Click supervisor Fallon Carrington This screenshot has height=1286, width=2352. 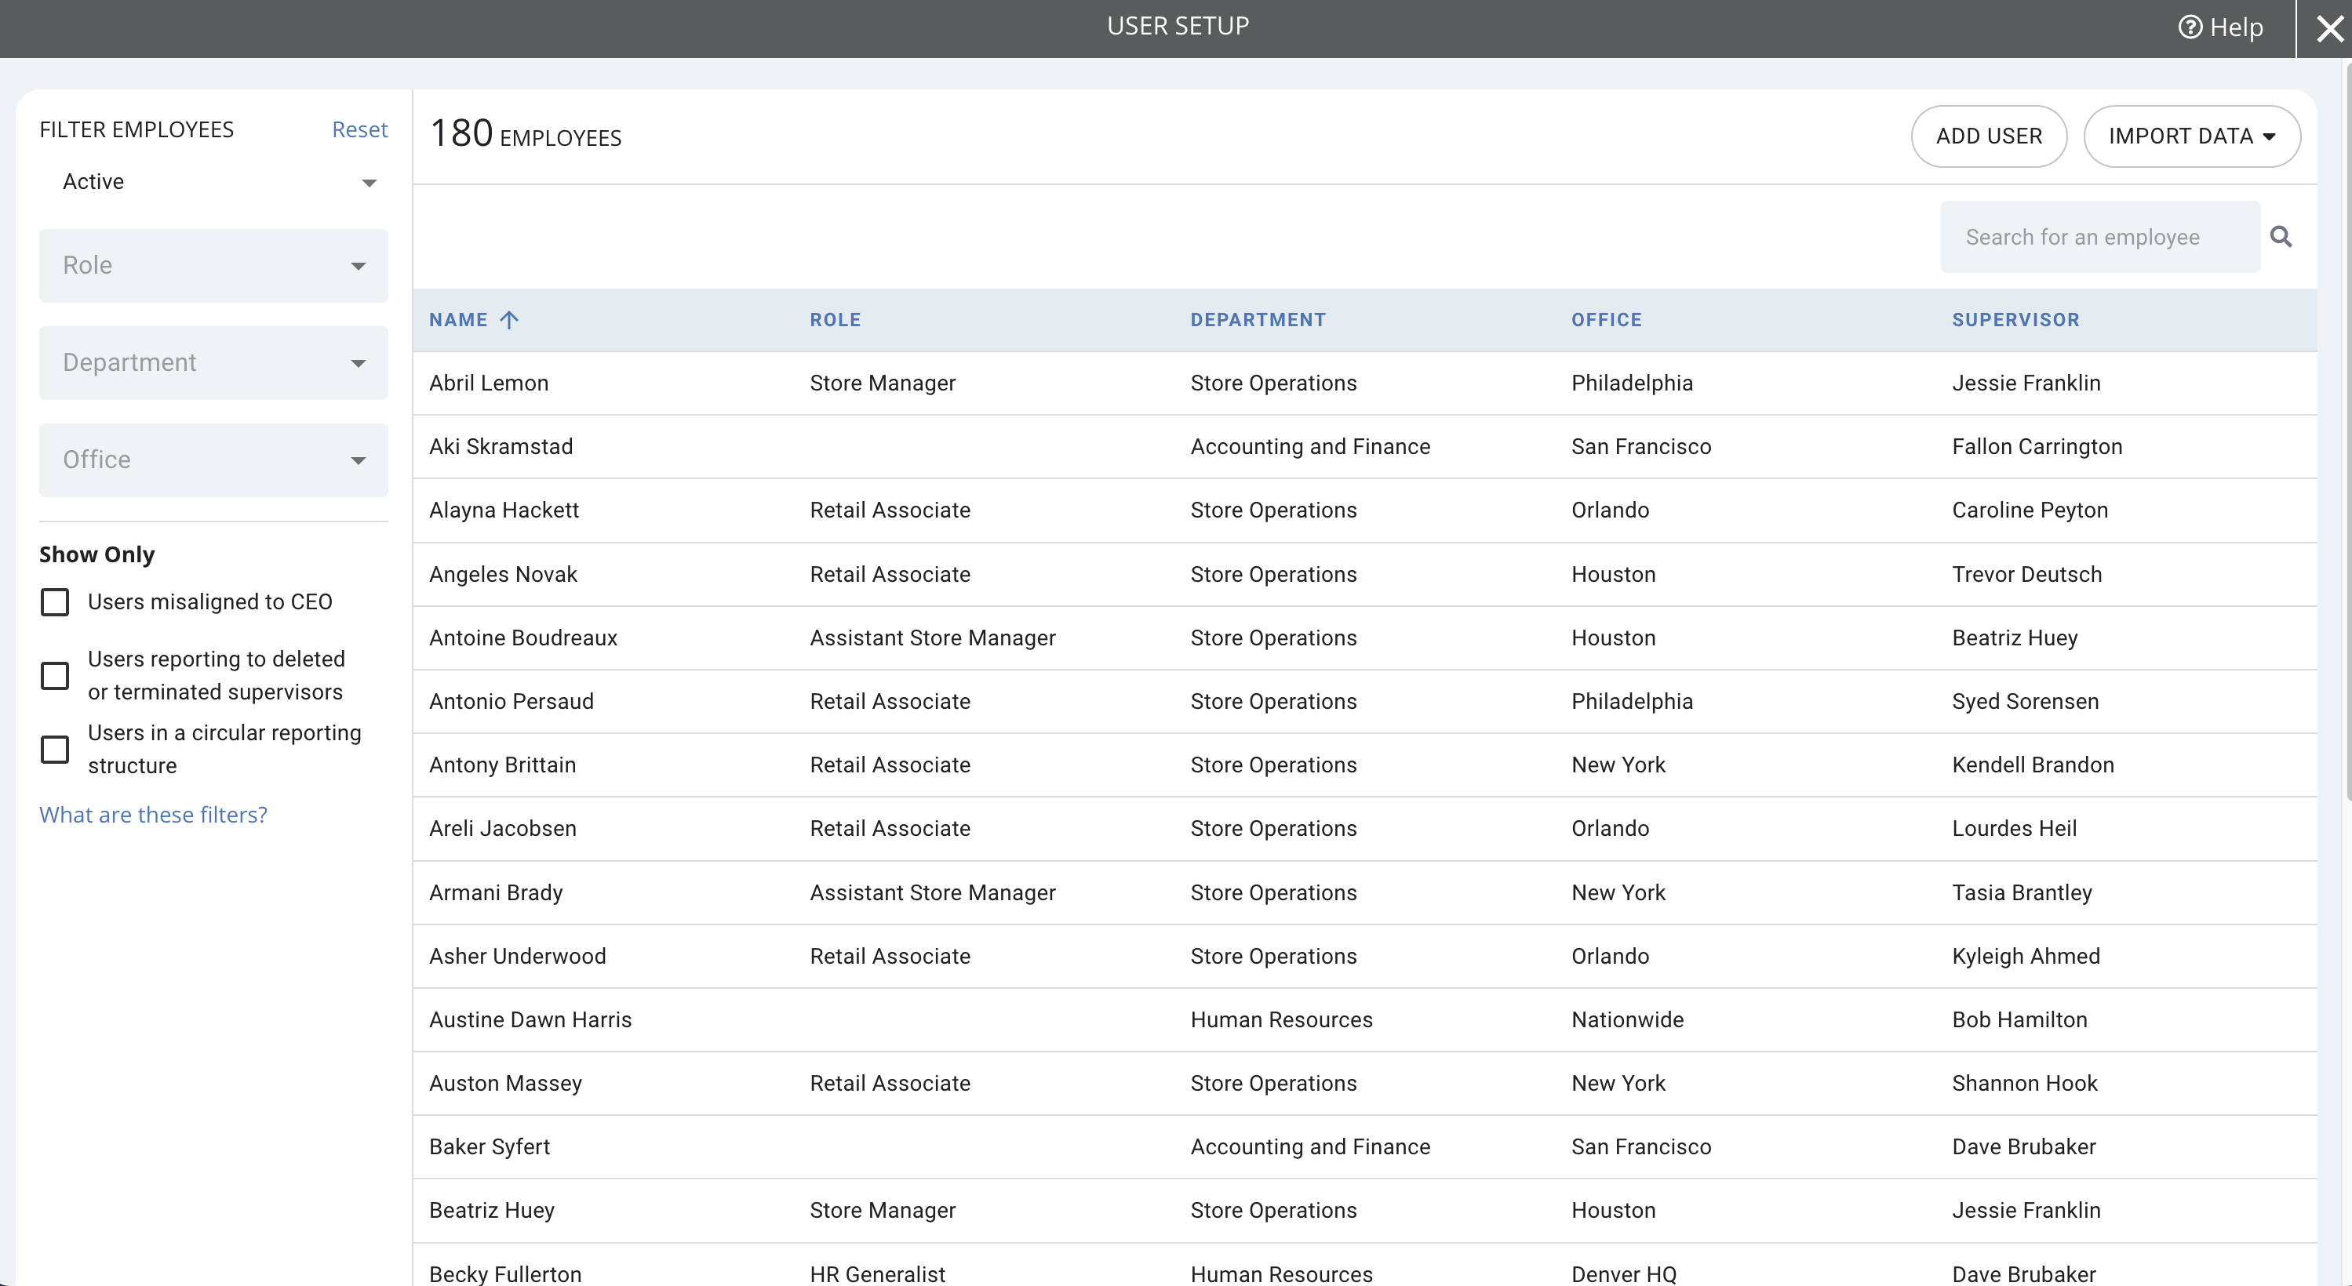2037,447
